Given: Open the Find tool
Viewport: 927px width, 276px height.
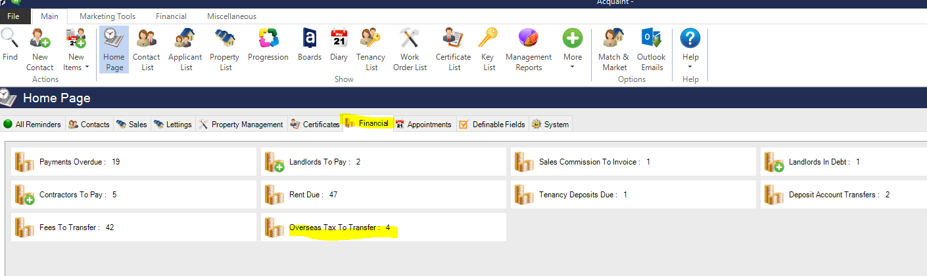Looking at the screenshot, I should point(10,46).
